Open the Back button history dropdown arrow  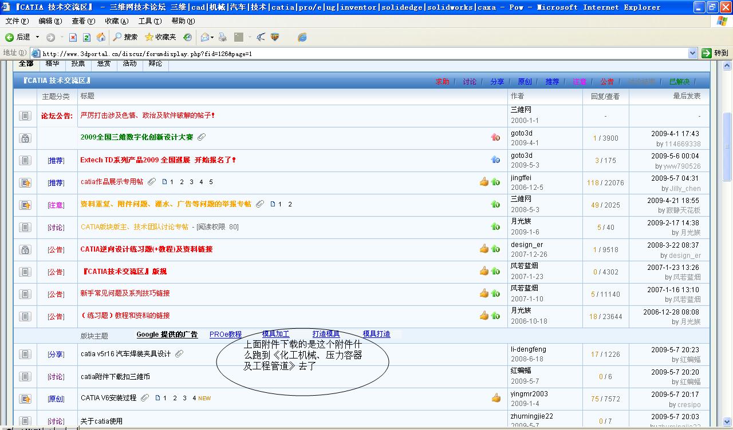[37, 37]
